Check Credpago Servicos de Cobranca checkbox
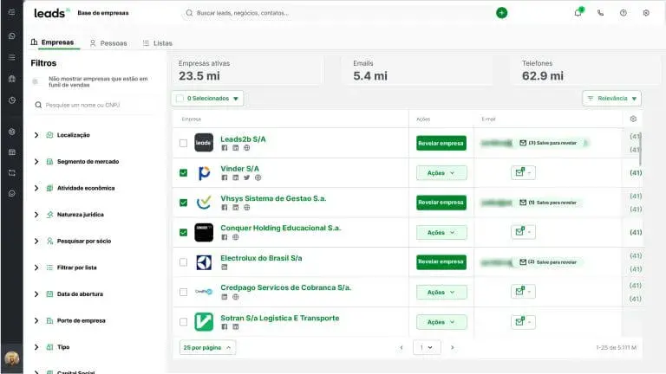The height and width of the screenshot is (374, 666). pos(183,292)
